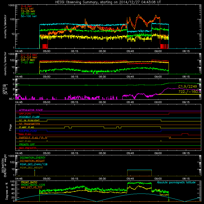Click the 05:15 tick under the MeV plot
Screen dimensions: 204x204
tap(74, 77)
